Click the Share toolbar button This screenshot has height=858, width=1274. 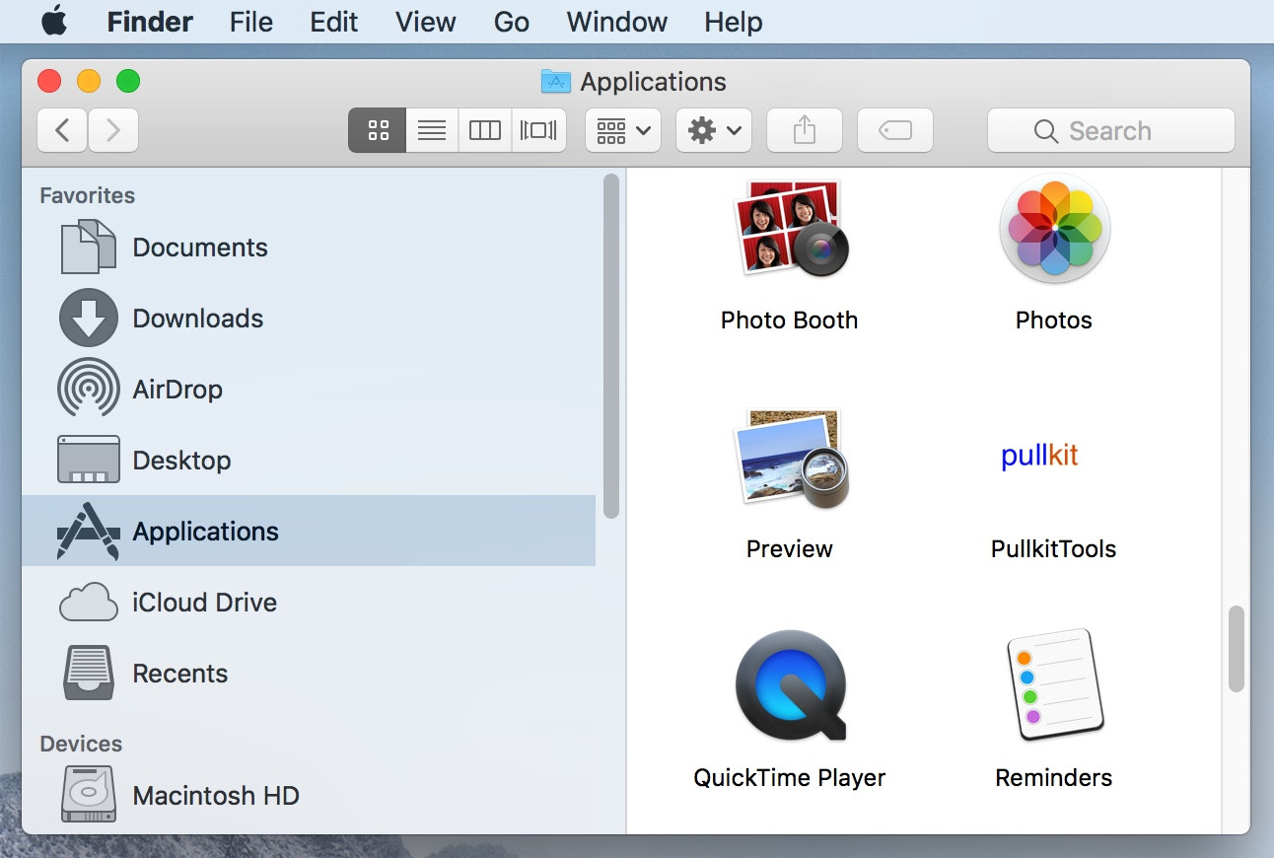[x=805, y=130]
